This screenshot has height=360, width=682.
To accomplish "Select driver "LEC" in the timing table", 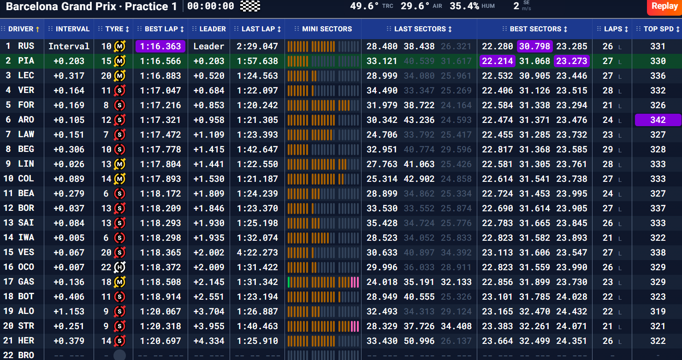I will 26,75.
